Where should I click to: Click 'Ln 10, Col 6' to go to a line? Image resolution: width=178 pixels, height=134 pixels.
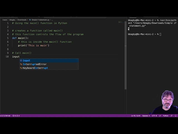(136, 116)
